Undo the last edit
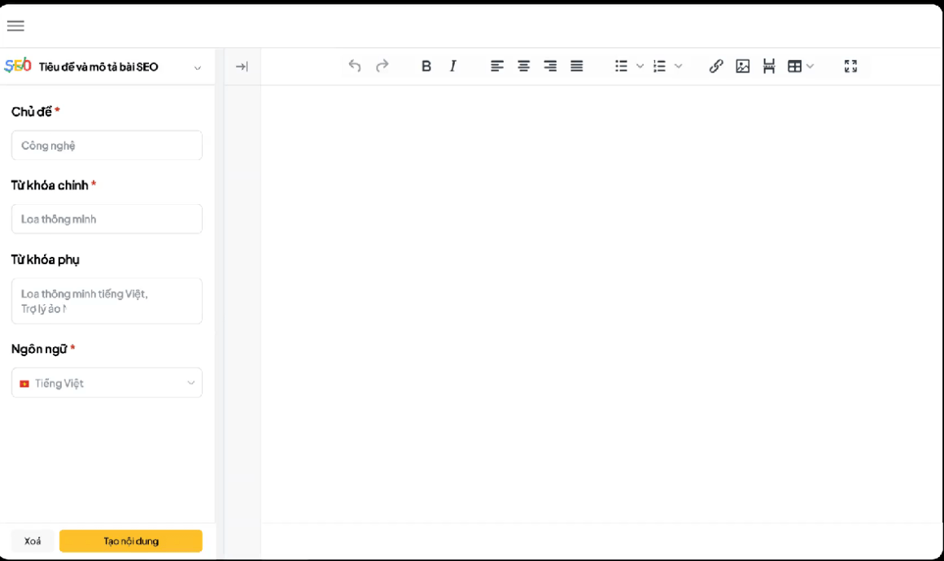The width and height of the screenshot is (944, 561). (355, 66)
